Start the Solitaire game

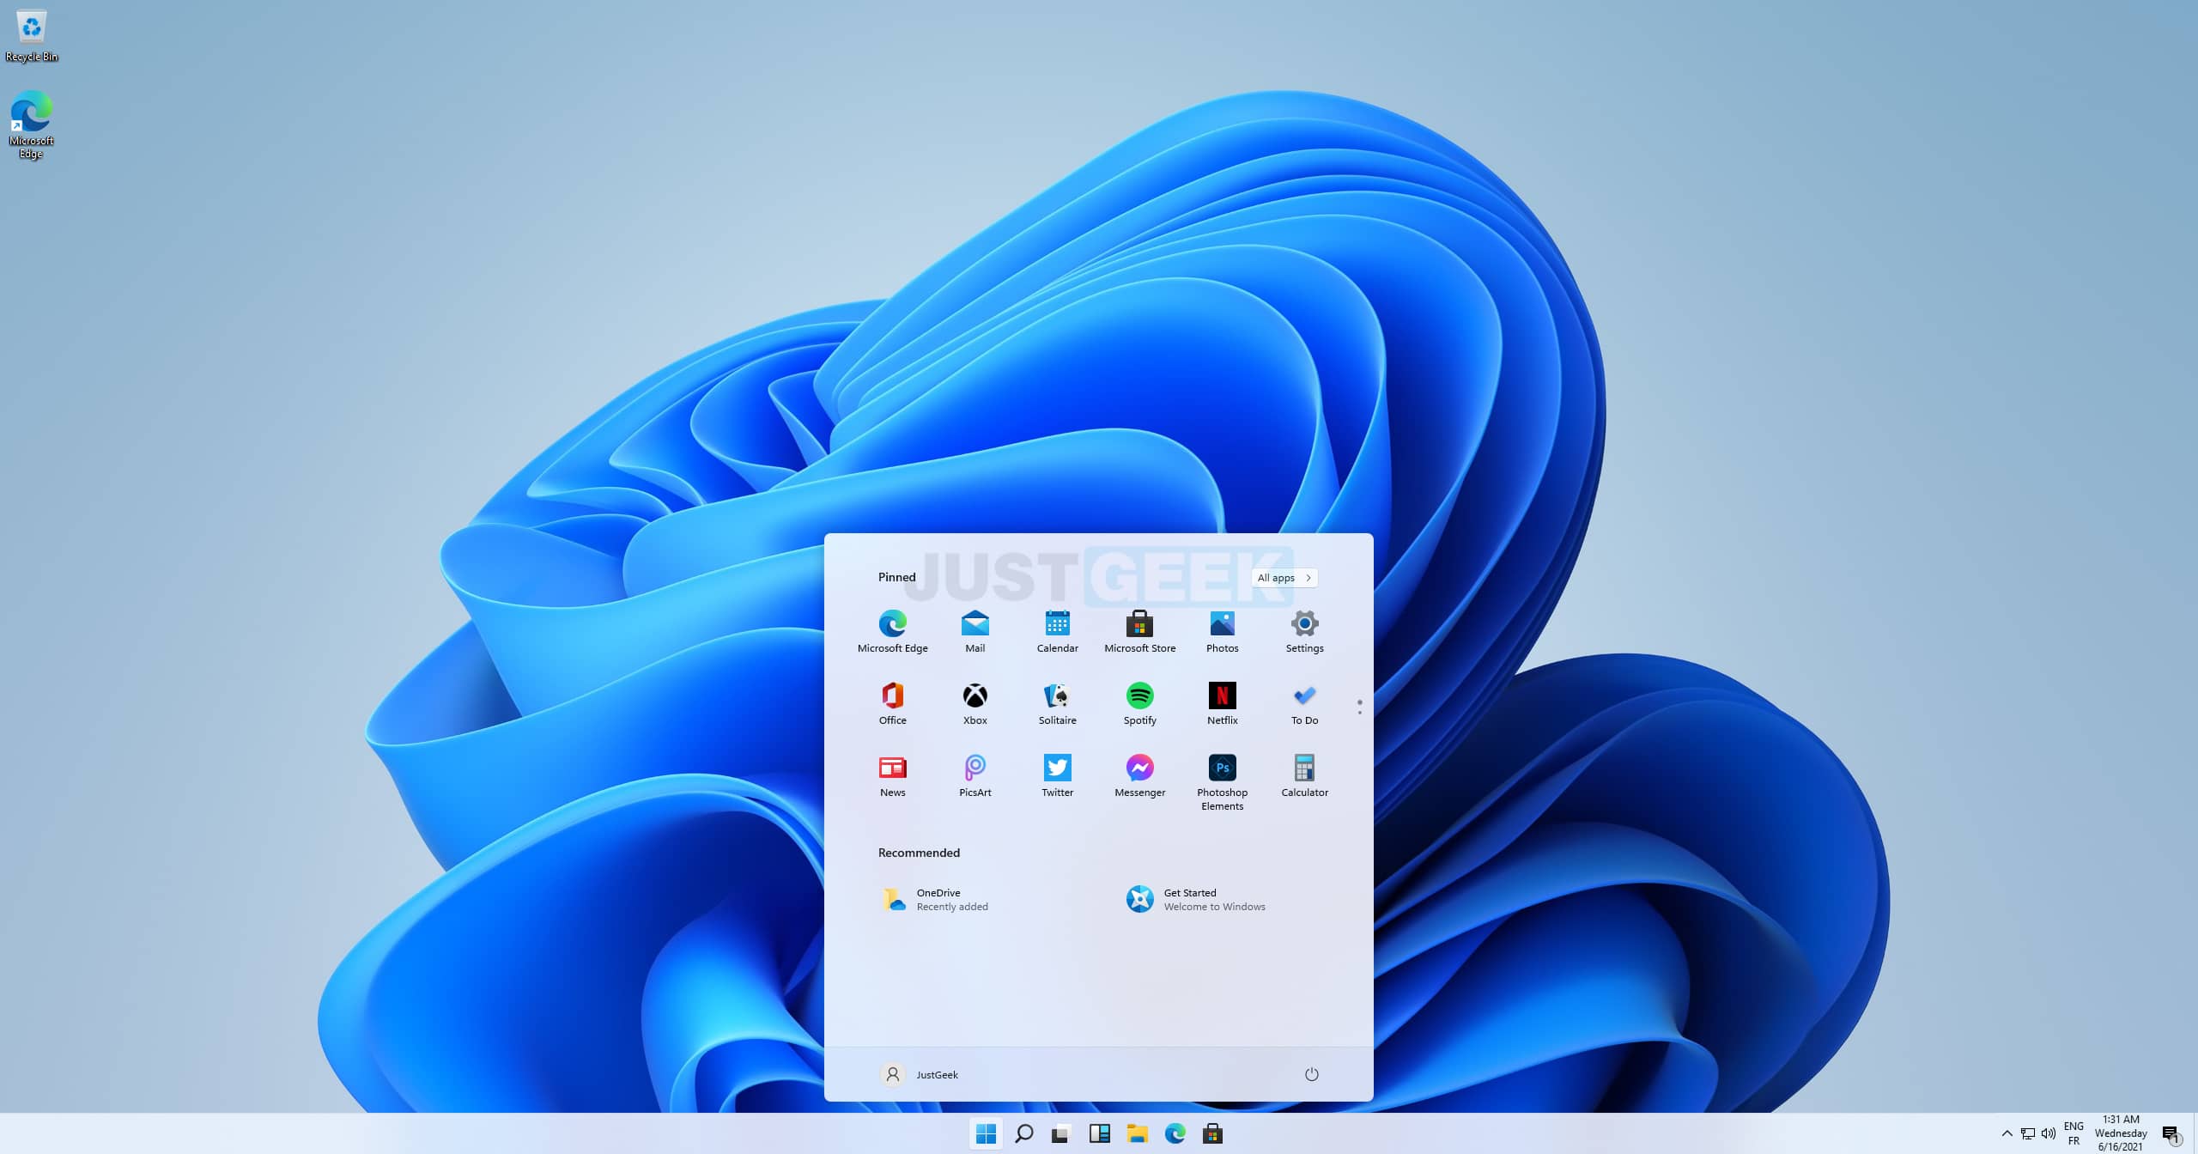pos(1057,703)
